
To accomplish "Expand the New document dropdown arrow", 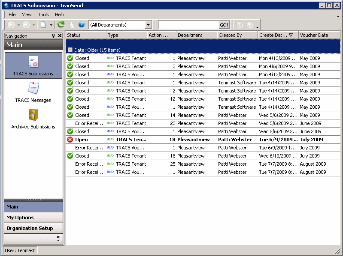I will click(51, 25).
